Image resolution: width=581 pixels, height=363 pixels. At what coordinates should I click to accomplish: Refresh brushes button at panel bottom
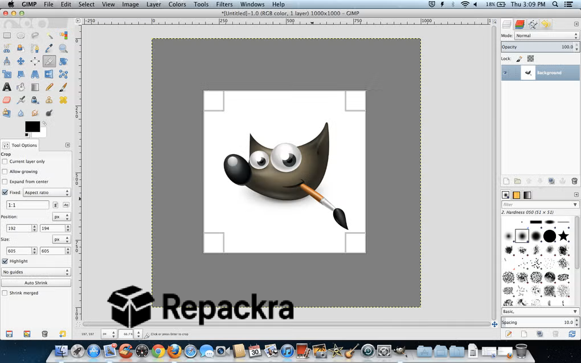[x=572, y=334]
